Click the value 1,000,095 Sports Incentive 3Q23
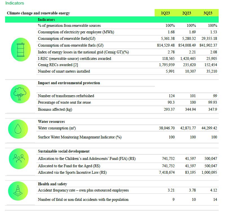 point(209,173)
